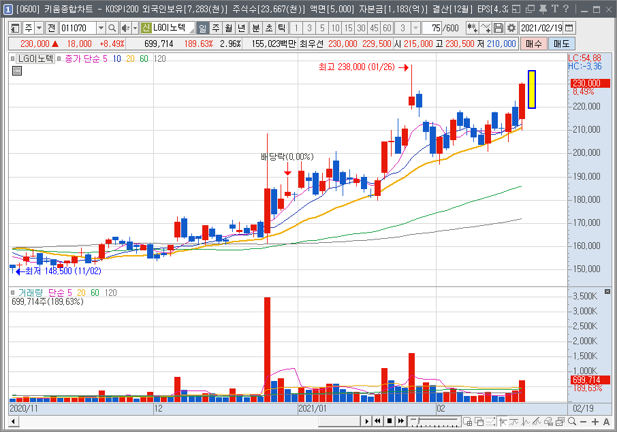Viewport: 617px width, 432px height.
Task: Click the image chart save icon at bottom
Action: point(560,421)
